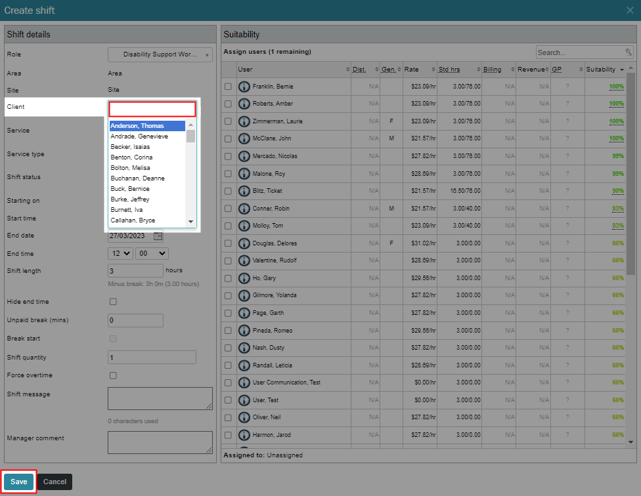Click the search magnifier icon
This screenshot has height=496, width=641.
pos(629,52)
